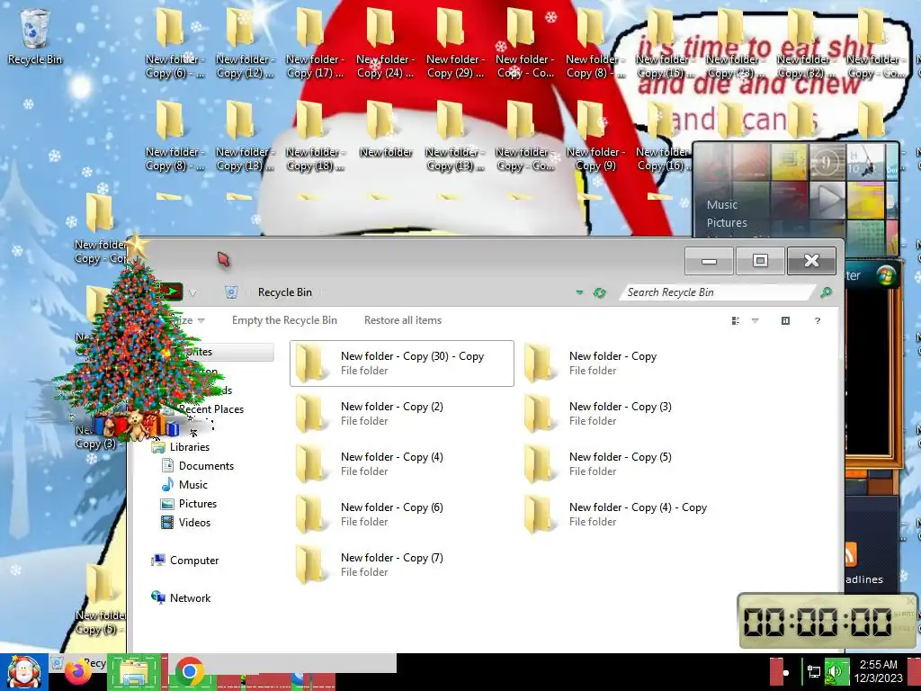Open Explorer help question mark
Image resolution: width=921 pixels, height=691 pixels.
(x=817, y=321)
